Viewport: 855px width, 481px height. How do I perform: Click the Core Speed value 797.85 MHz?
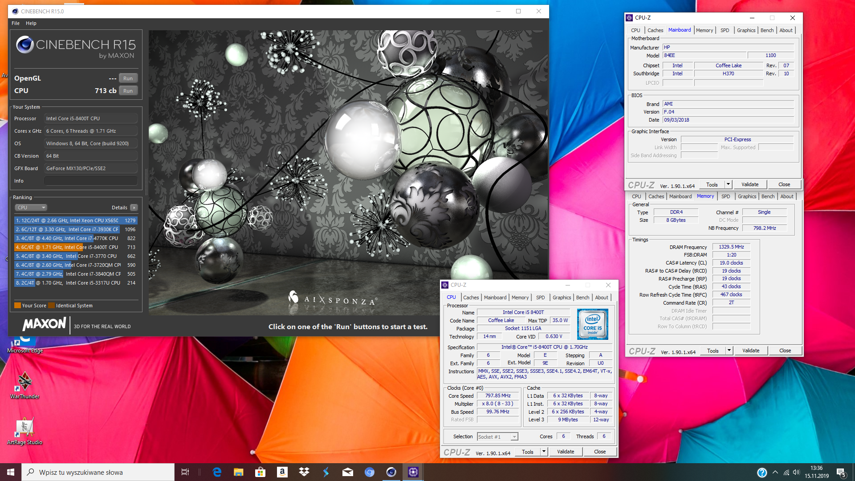point(498,395)
